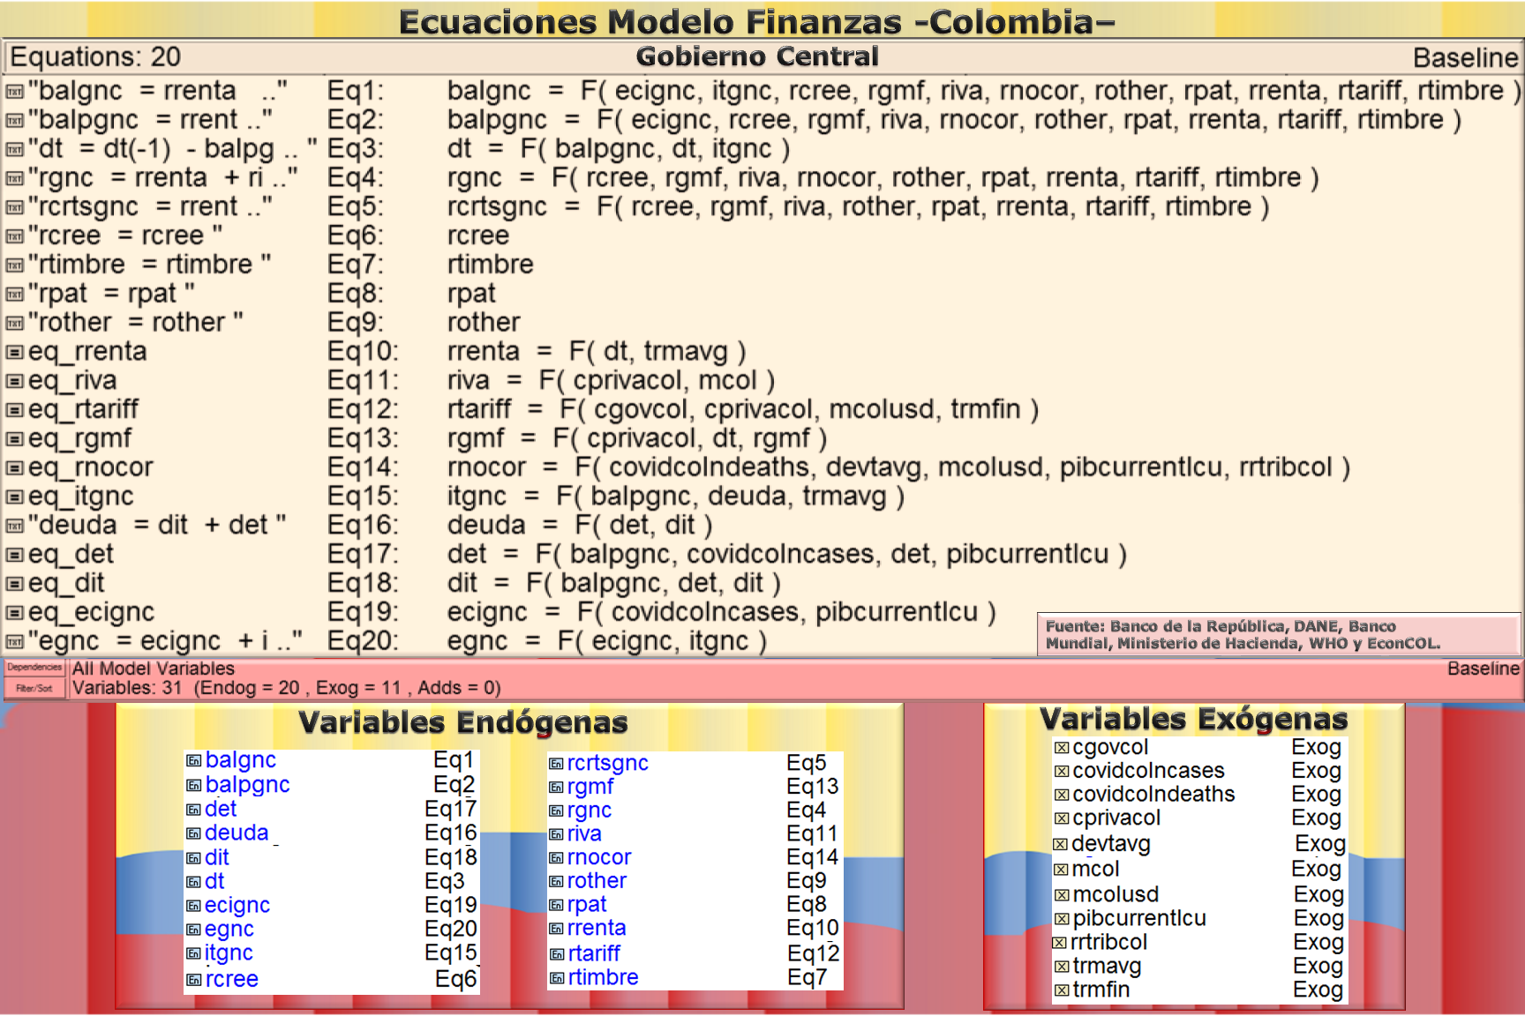Image resolution: width=1525 pixels, height=1016 pixels.
Task: Open the blue rrenta endogenous variable link
Action: (x=597, y=928)
